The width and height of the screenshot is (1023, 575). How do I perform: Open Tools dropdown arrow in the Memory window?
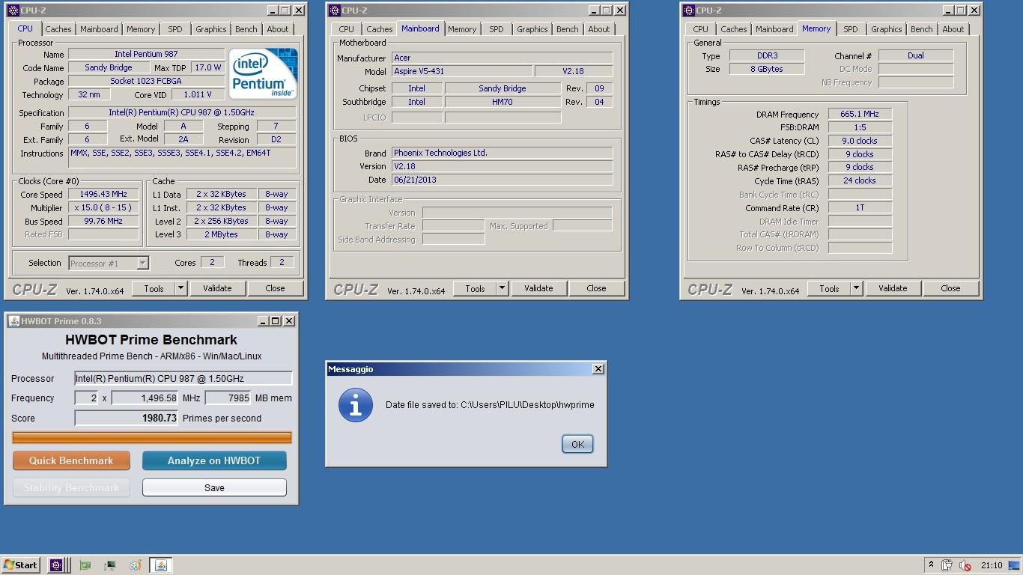point(856,288)
